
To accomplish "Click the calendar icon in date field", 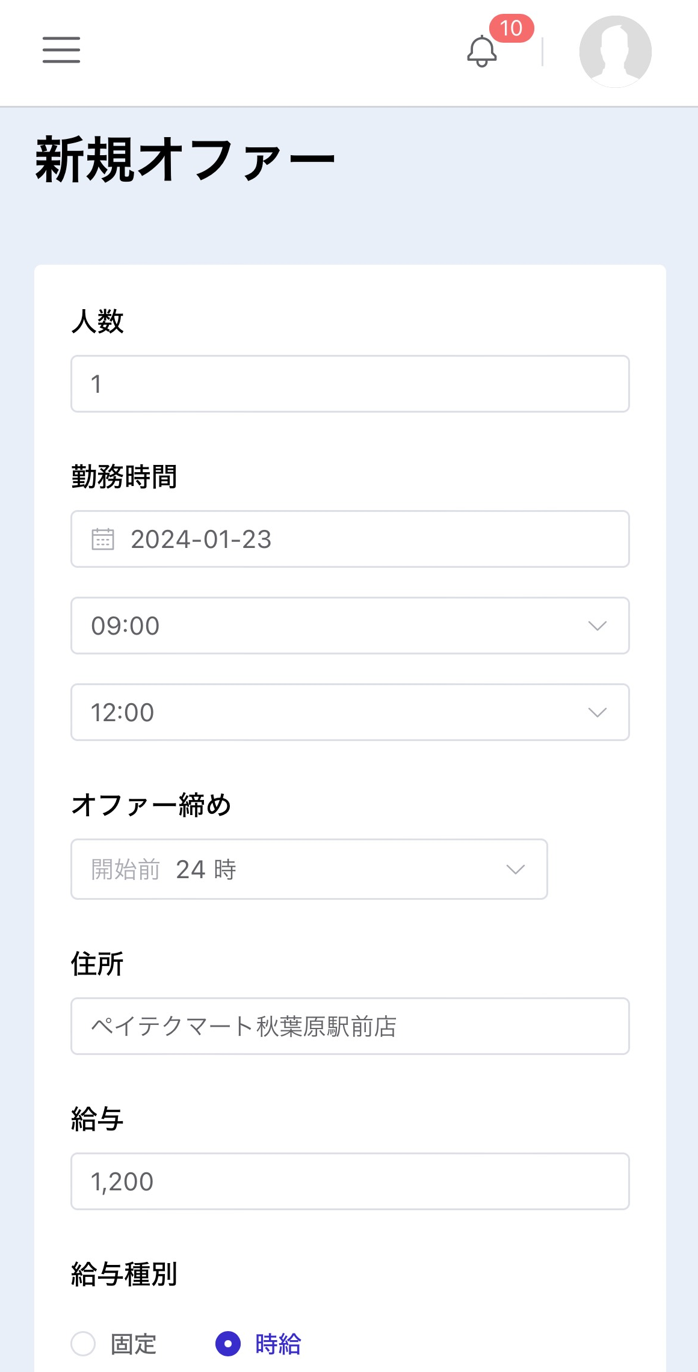I will [x=103, y=539].
